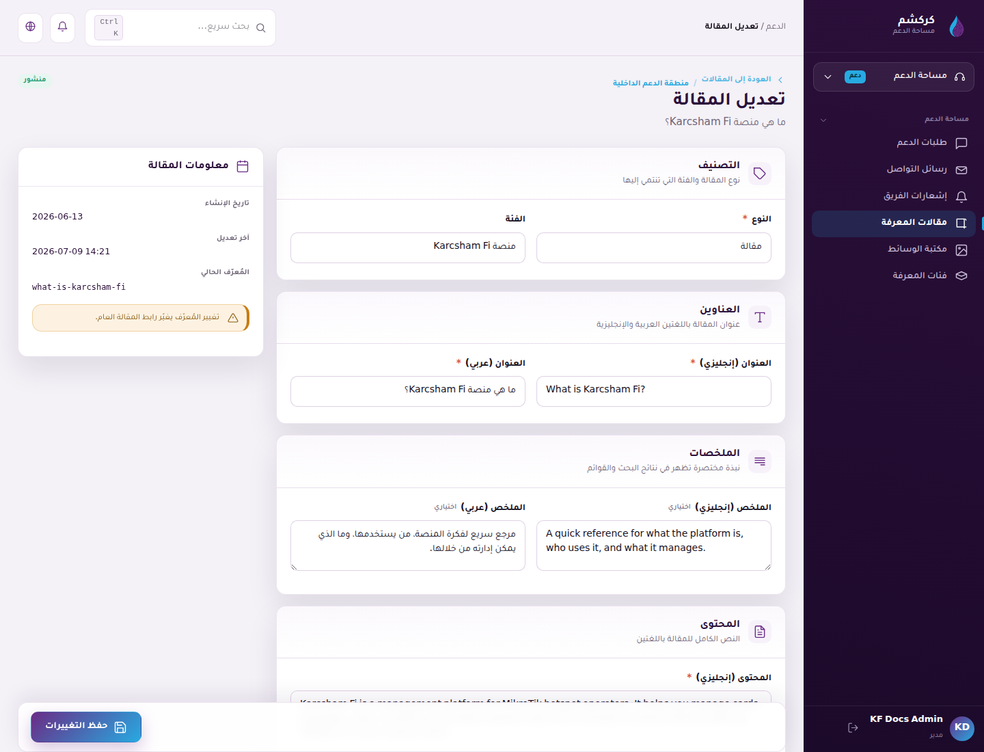This screenshot has width=984, height=752.
Task: Click the T icon of العناوين section
Action: tap(760, 317)
